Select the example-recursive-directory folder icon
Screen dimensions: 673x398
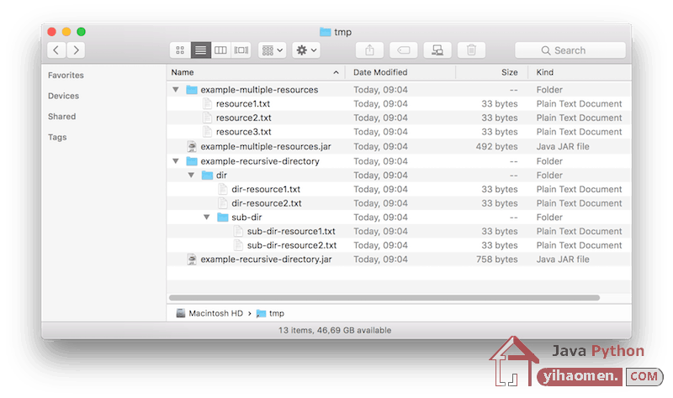coord(192,161)
